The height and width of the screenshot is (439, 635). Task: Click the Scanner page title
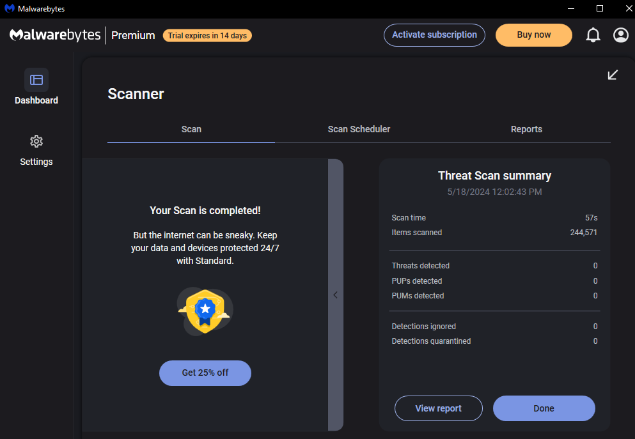coord(136,94)
